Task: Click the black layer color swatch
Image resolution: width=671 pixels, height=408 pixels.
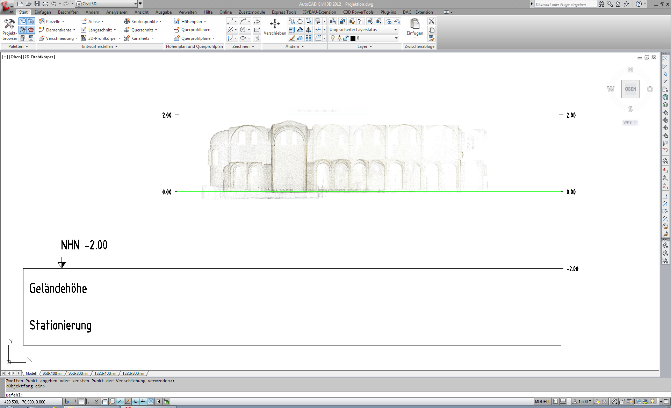Action: (x=353, y=38)
